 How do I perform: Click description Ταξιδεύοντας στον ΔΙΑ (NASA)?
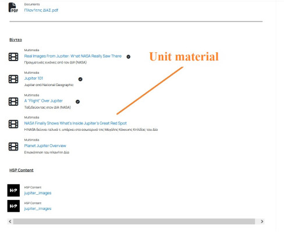click(x=47, y=108)
